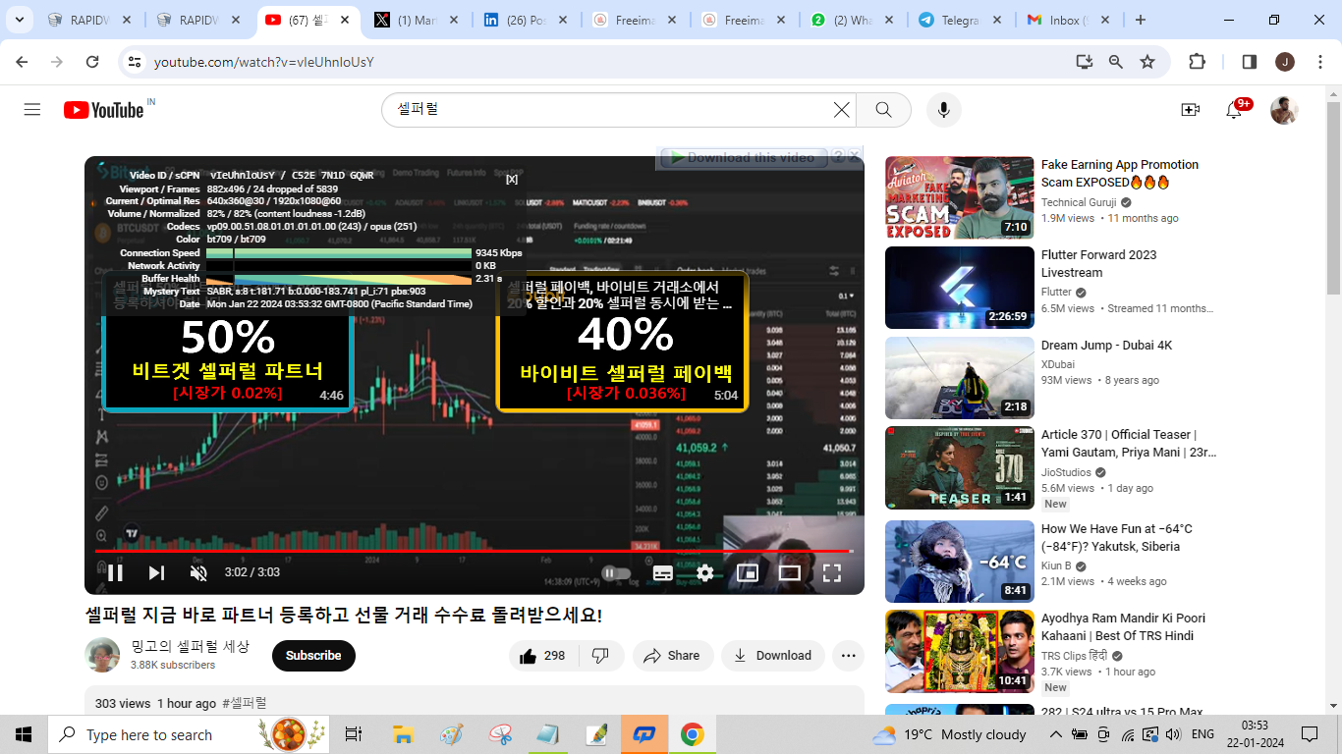This screenshot has width=1342, height=754.
Task: Click the Download button below video
Action: pyautogui.click(x=773, y=656)
